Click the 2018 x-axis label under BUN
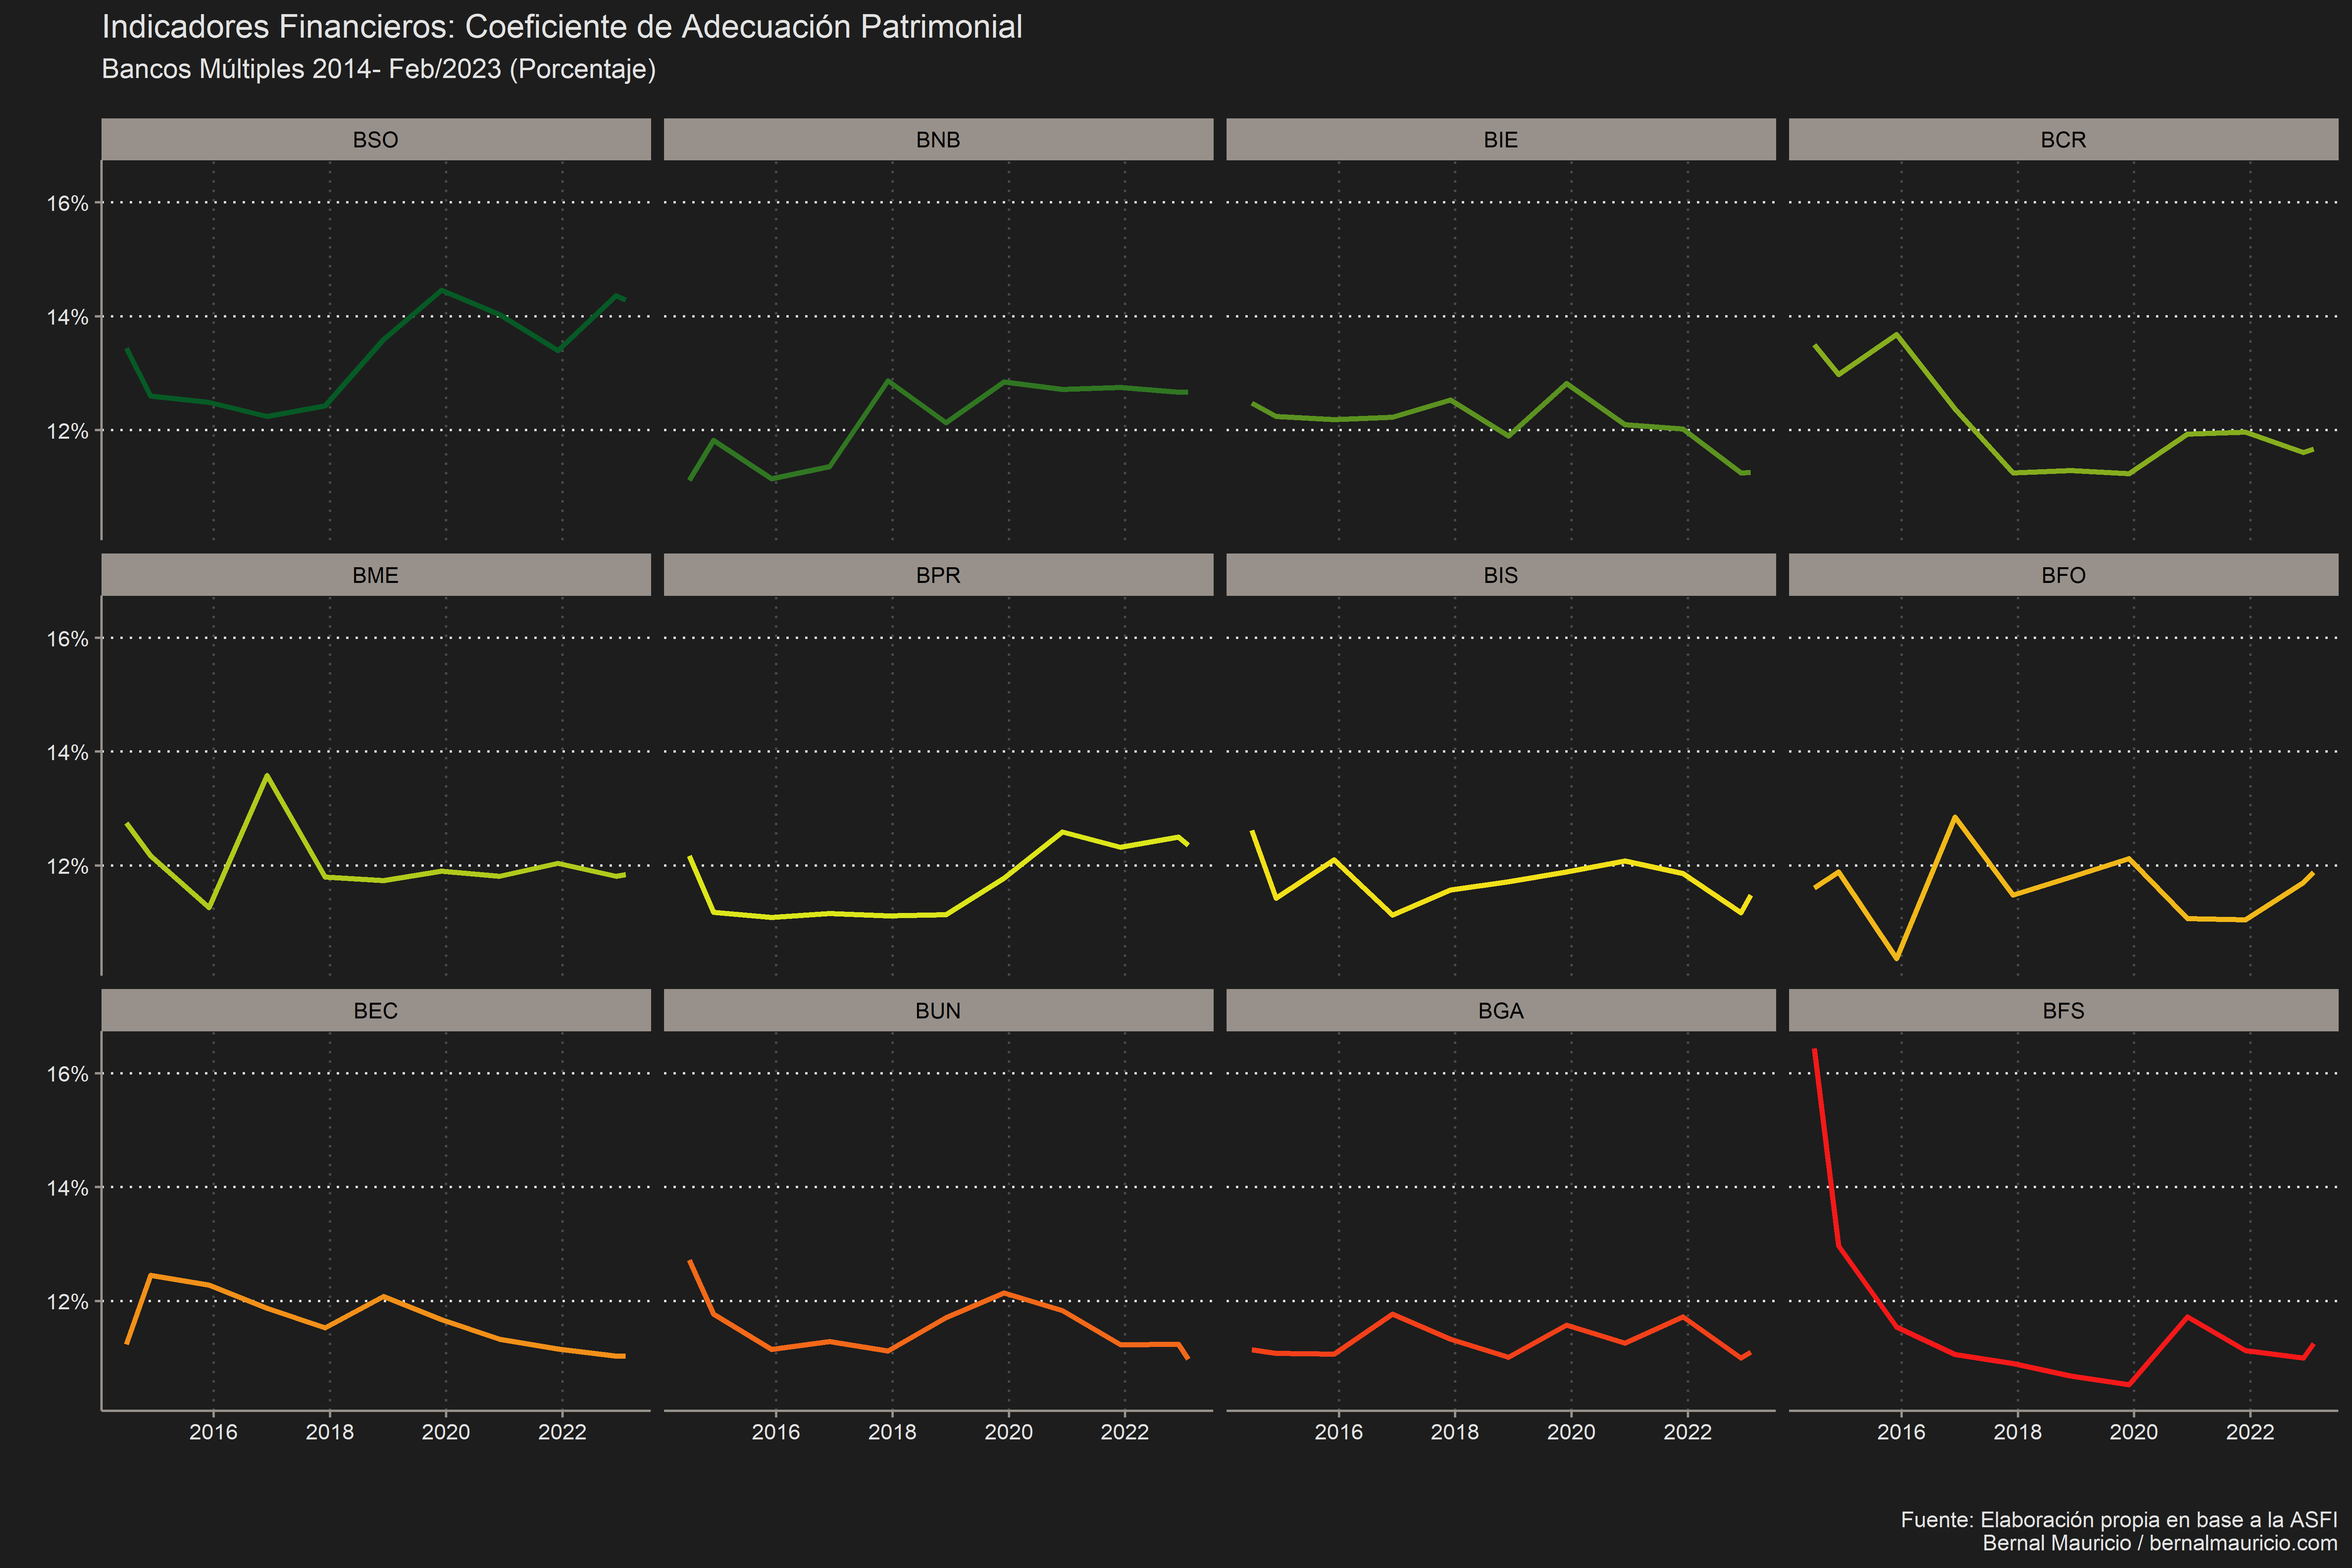The height and width of the screenshot is (1568, 2352). (x=892, y=1432)
